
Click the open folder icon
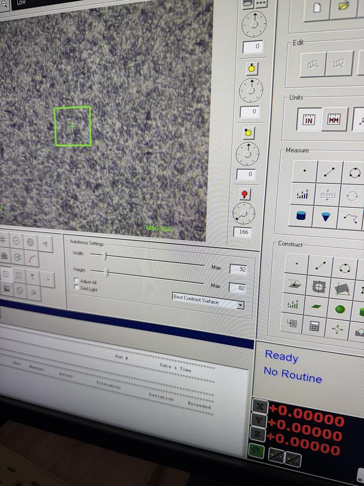(344, 7)
